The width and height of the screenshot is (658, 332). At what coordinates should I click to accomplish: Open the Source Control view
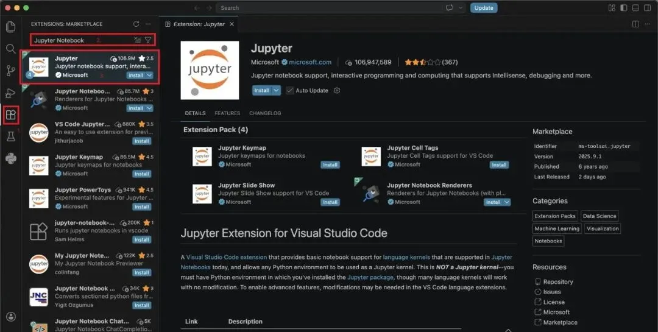11,71
